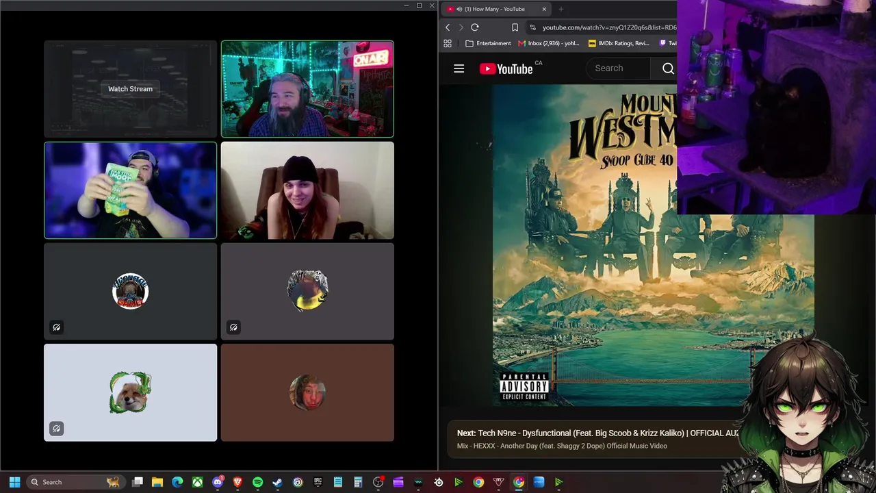Open Discord from the taskbar

tap(218, 482)
